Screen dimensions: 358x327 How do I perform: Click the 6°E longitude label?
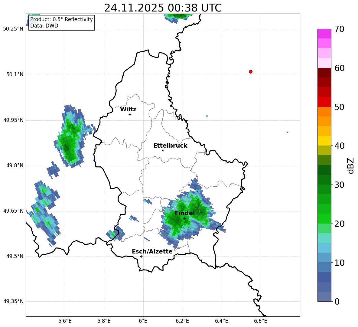143,321
